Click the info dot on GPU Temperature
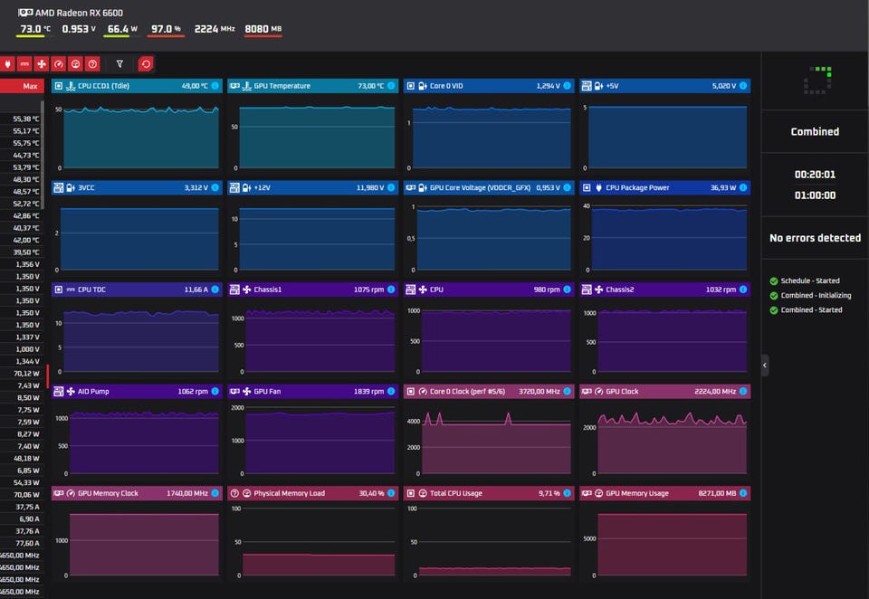 pyautogui.click(x=391, y=86)
